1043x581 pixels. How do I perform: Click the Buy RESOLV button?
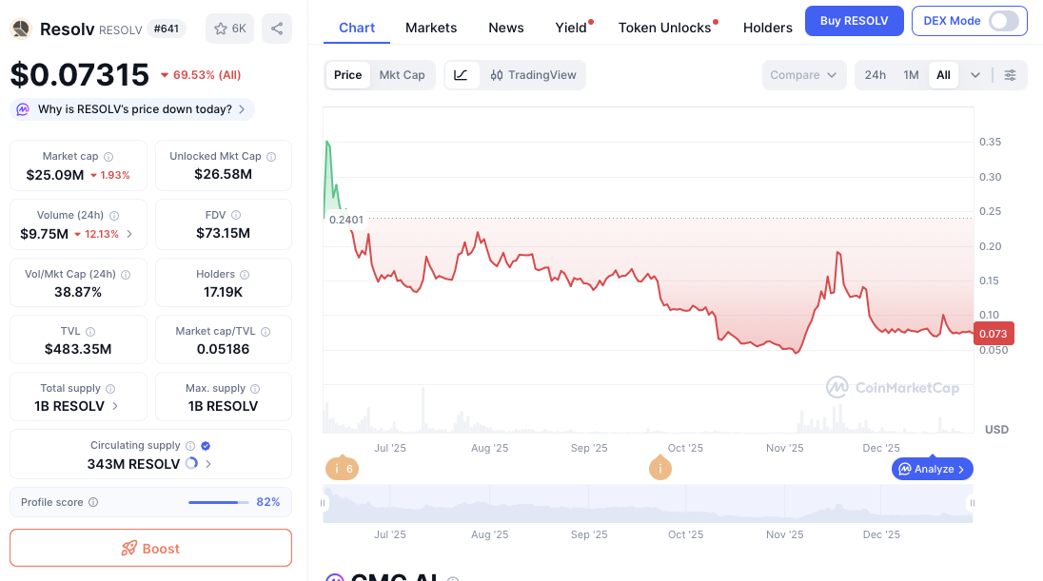coord(854,21)
